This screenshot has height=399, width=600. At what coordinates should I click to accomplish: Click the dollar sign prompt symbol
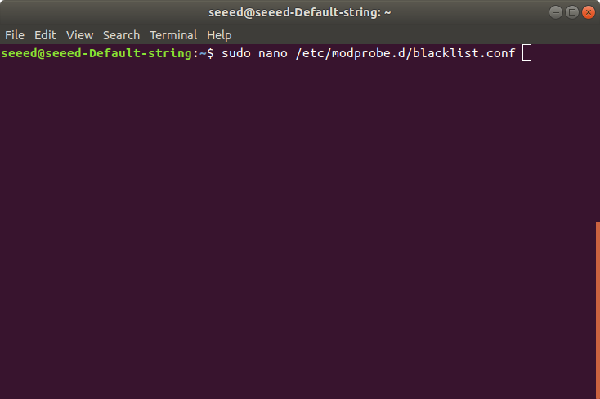pyautogui.click(x=210, y=53)
